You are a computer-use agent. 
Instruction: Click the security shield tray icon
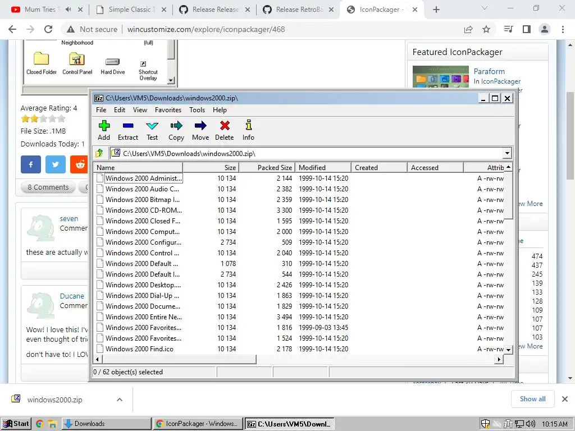point(485,424)
